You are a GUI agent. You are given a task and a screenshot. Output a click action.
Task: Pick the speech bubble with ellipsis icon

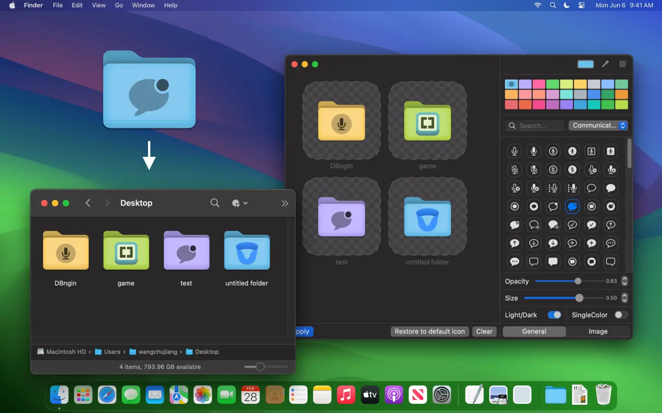pyautogui.click(x=611, y=244)
